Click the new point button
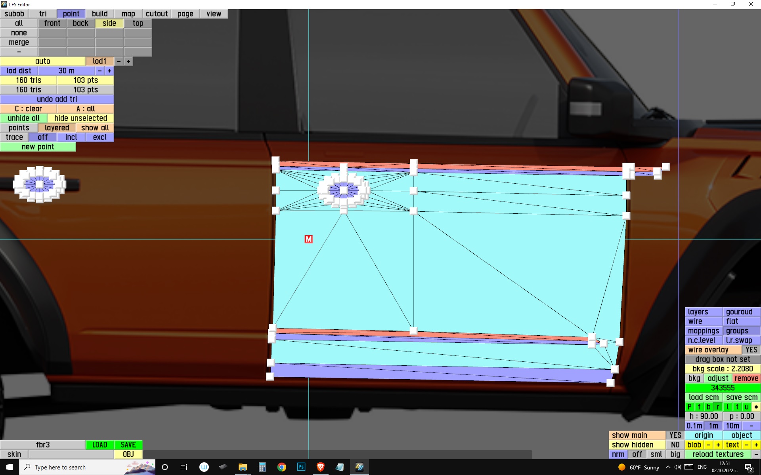 click(38, 147)
